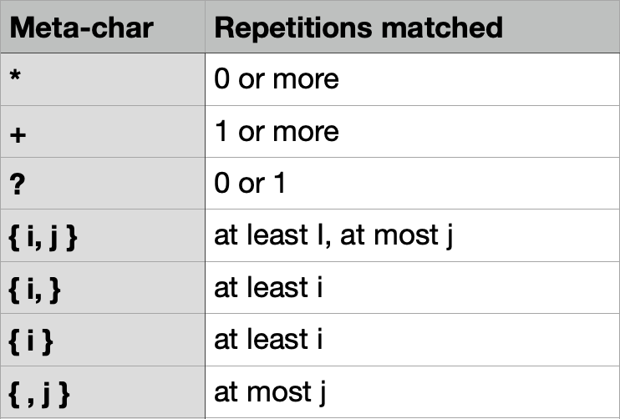Select the "1 or more" cell
Image resolution: width=620 pixels, height=419 pixels.
pos(277,132)
